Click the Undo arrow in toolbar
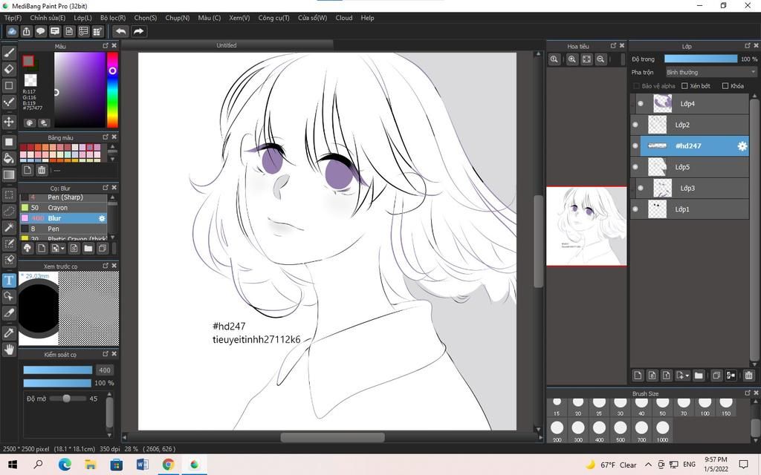 [120, 31]
